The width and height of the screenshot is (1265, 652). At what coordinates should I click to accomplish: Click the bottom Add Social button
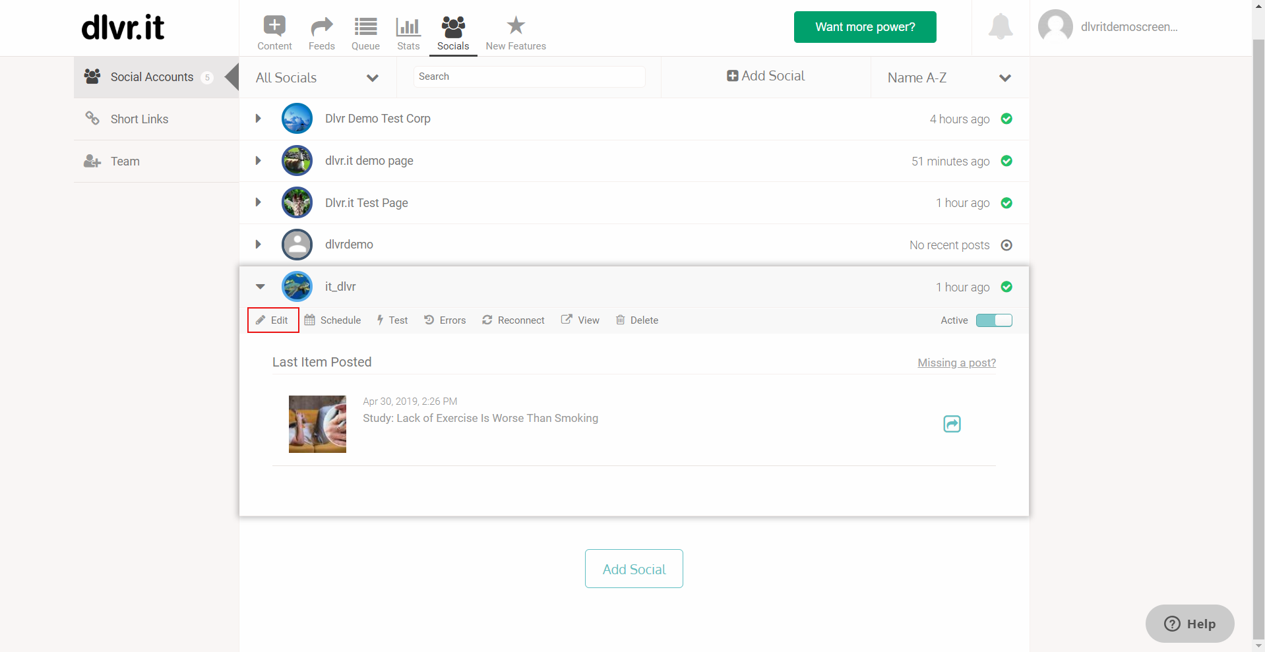(x=634, y=569)
